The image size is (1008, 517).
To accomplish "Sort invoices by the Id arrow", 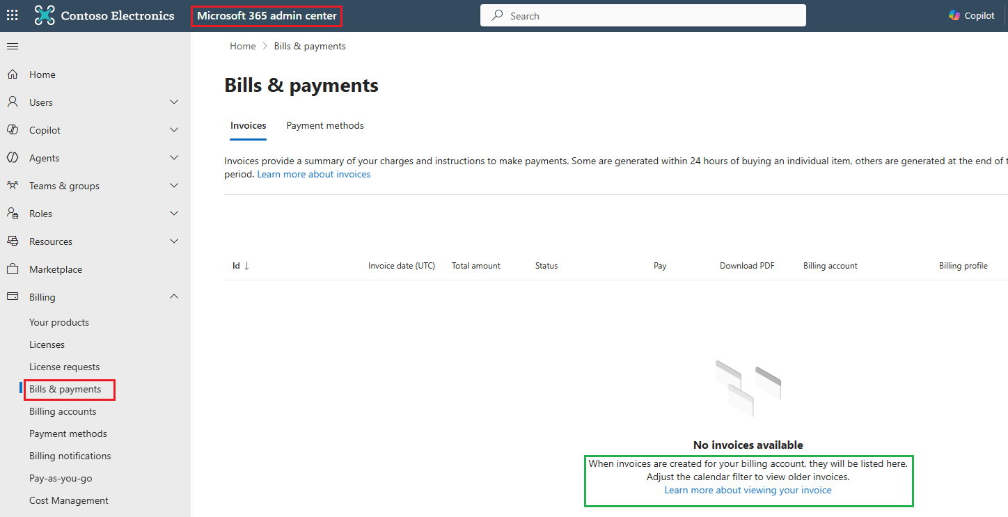I will (x=246, y=266).
